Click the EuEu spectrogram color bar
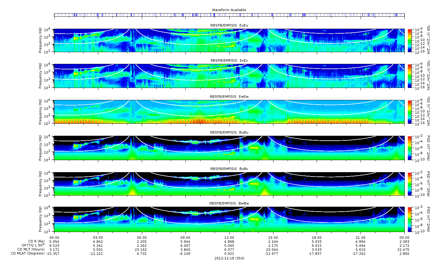Image resolution: width=435 pixels, height=265 pixels. 410,40
